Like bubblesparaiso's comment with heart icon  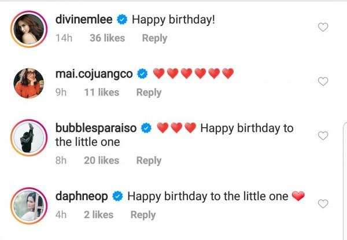tap(323, 135)
